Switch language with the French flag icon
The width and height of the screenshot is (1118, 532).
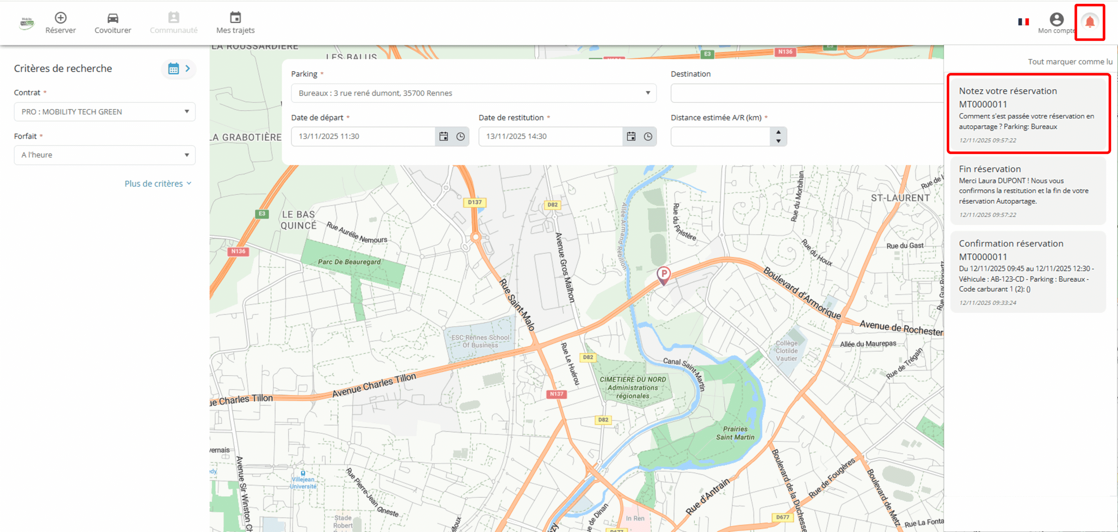(1023, 22)
